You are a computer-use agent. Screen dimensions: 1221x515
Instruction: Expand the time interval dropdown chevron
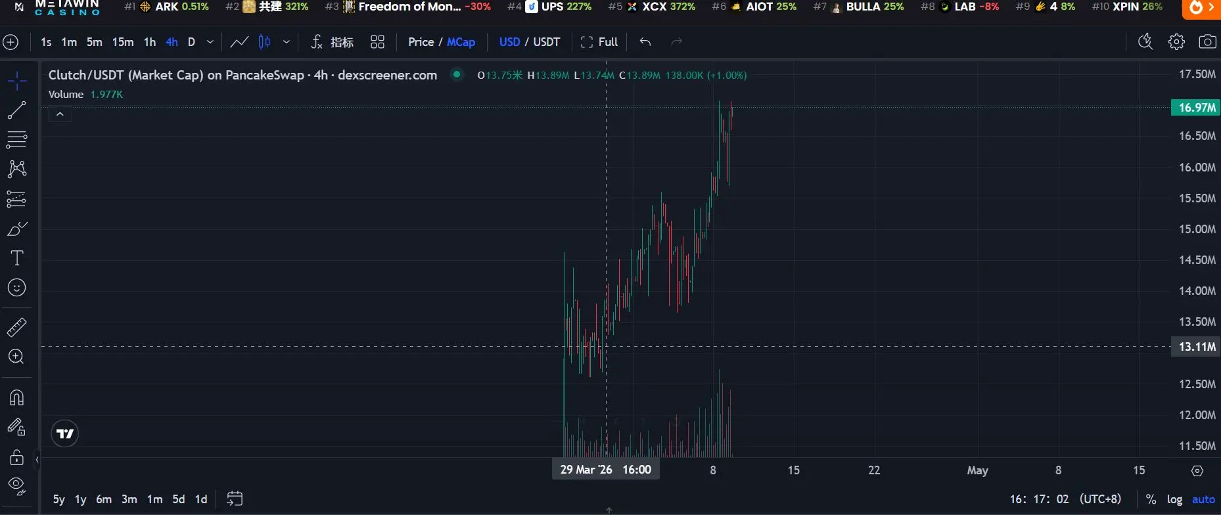[210, 42]
